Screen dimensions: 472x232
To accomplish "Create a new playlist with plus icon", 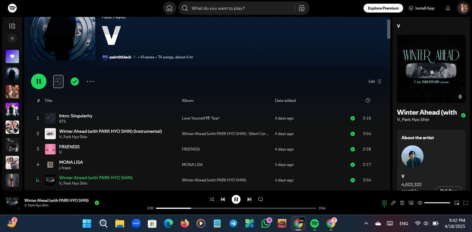I will 12,38.
